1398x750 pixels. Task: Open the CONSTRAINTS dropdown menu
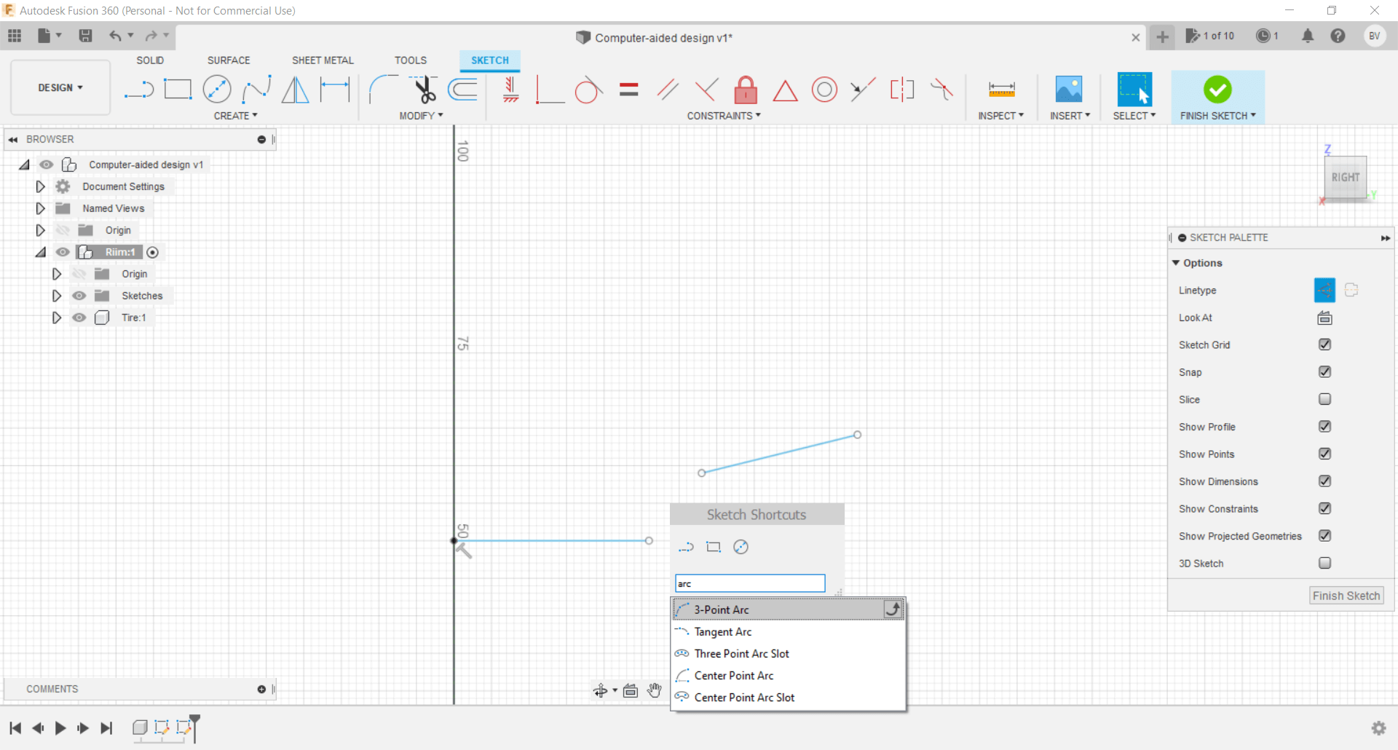724,116
